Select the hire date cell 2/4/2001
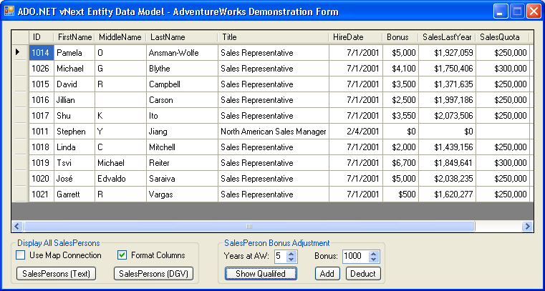 (x=356, y=132)
